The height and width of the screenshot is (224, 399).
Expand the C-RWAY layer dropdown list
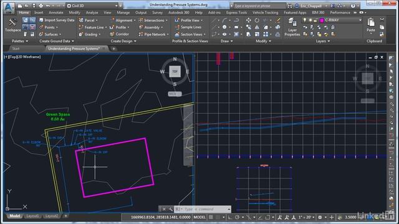coord(360,20)
